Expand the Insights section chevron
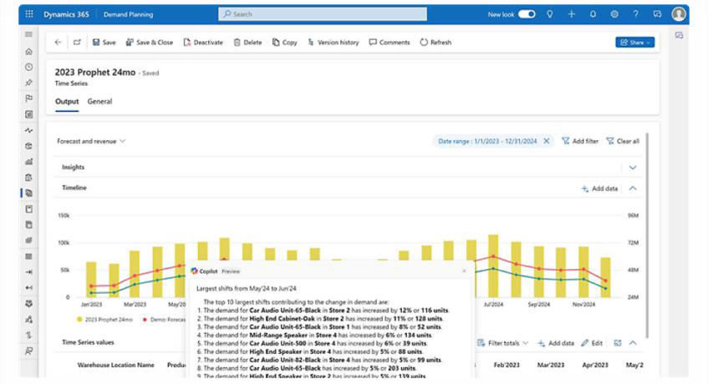Image resolution: width=708 pixels, height=384 pixels. click(633, 167)
